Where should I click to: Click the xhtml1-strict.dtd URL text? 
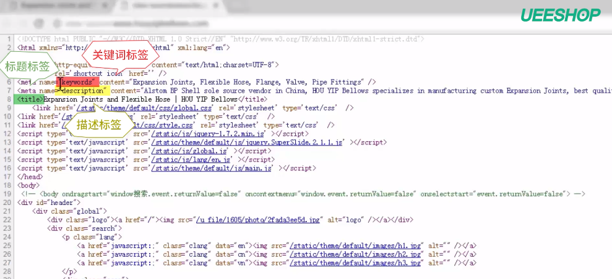point(326,39)
